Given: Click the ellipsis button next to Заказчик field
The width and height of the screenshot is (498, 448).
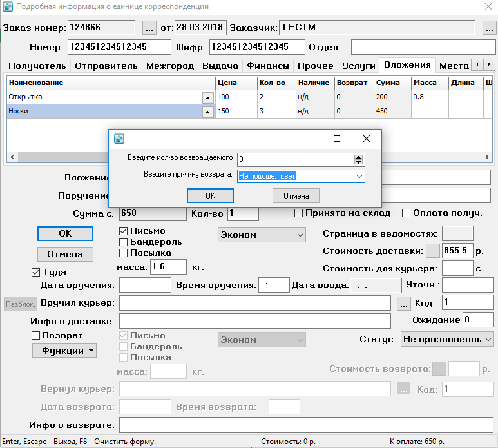Looking at the screenshot, I should click(490, 28).
